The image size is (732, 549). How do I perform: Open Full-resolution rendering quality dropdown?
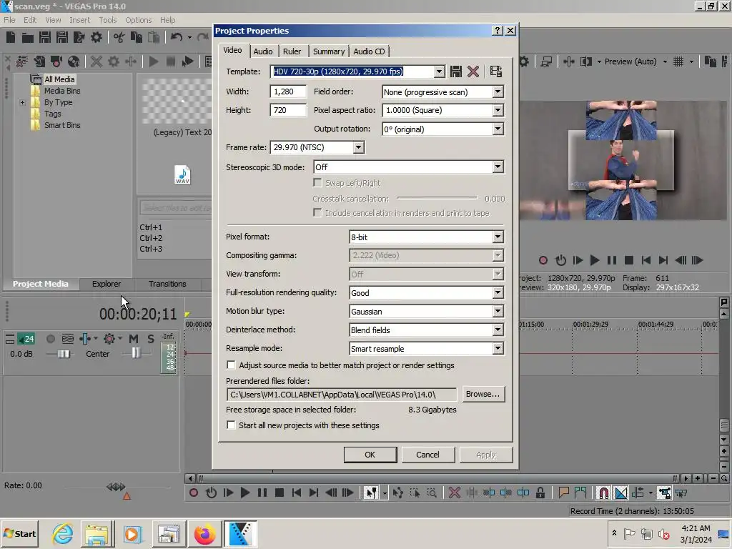tap(498, 292)
